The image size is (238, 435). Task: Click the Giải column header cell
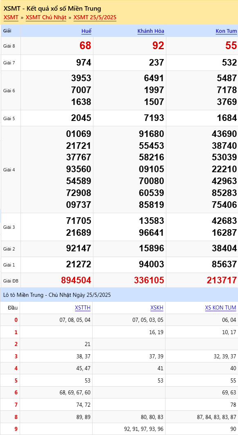[11, 31]
